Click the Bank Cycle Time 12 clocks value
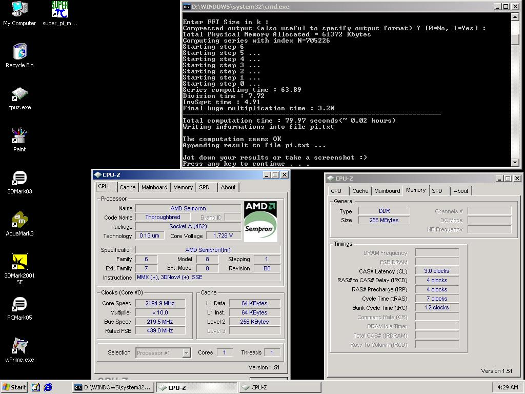The height and width of the screenshot is (394, 525). coord(437,308)
